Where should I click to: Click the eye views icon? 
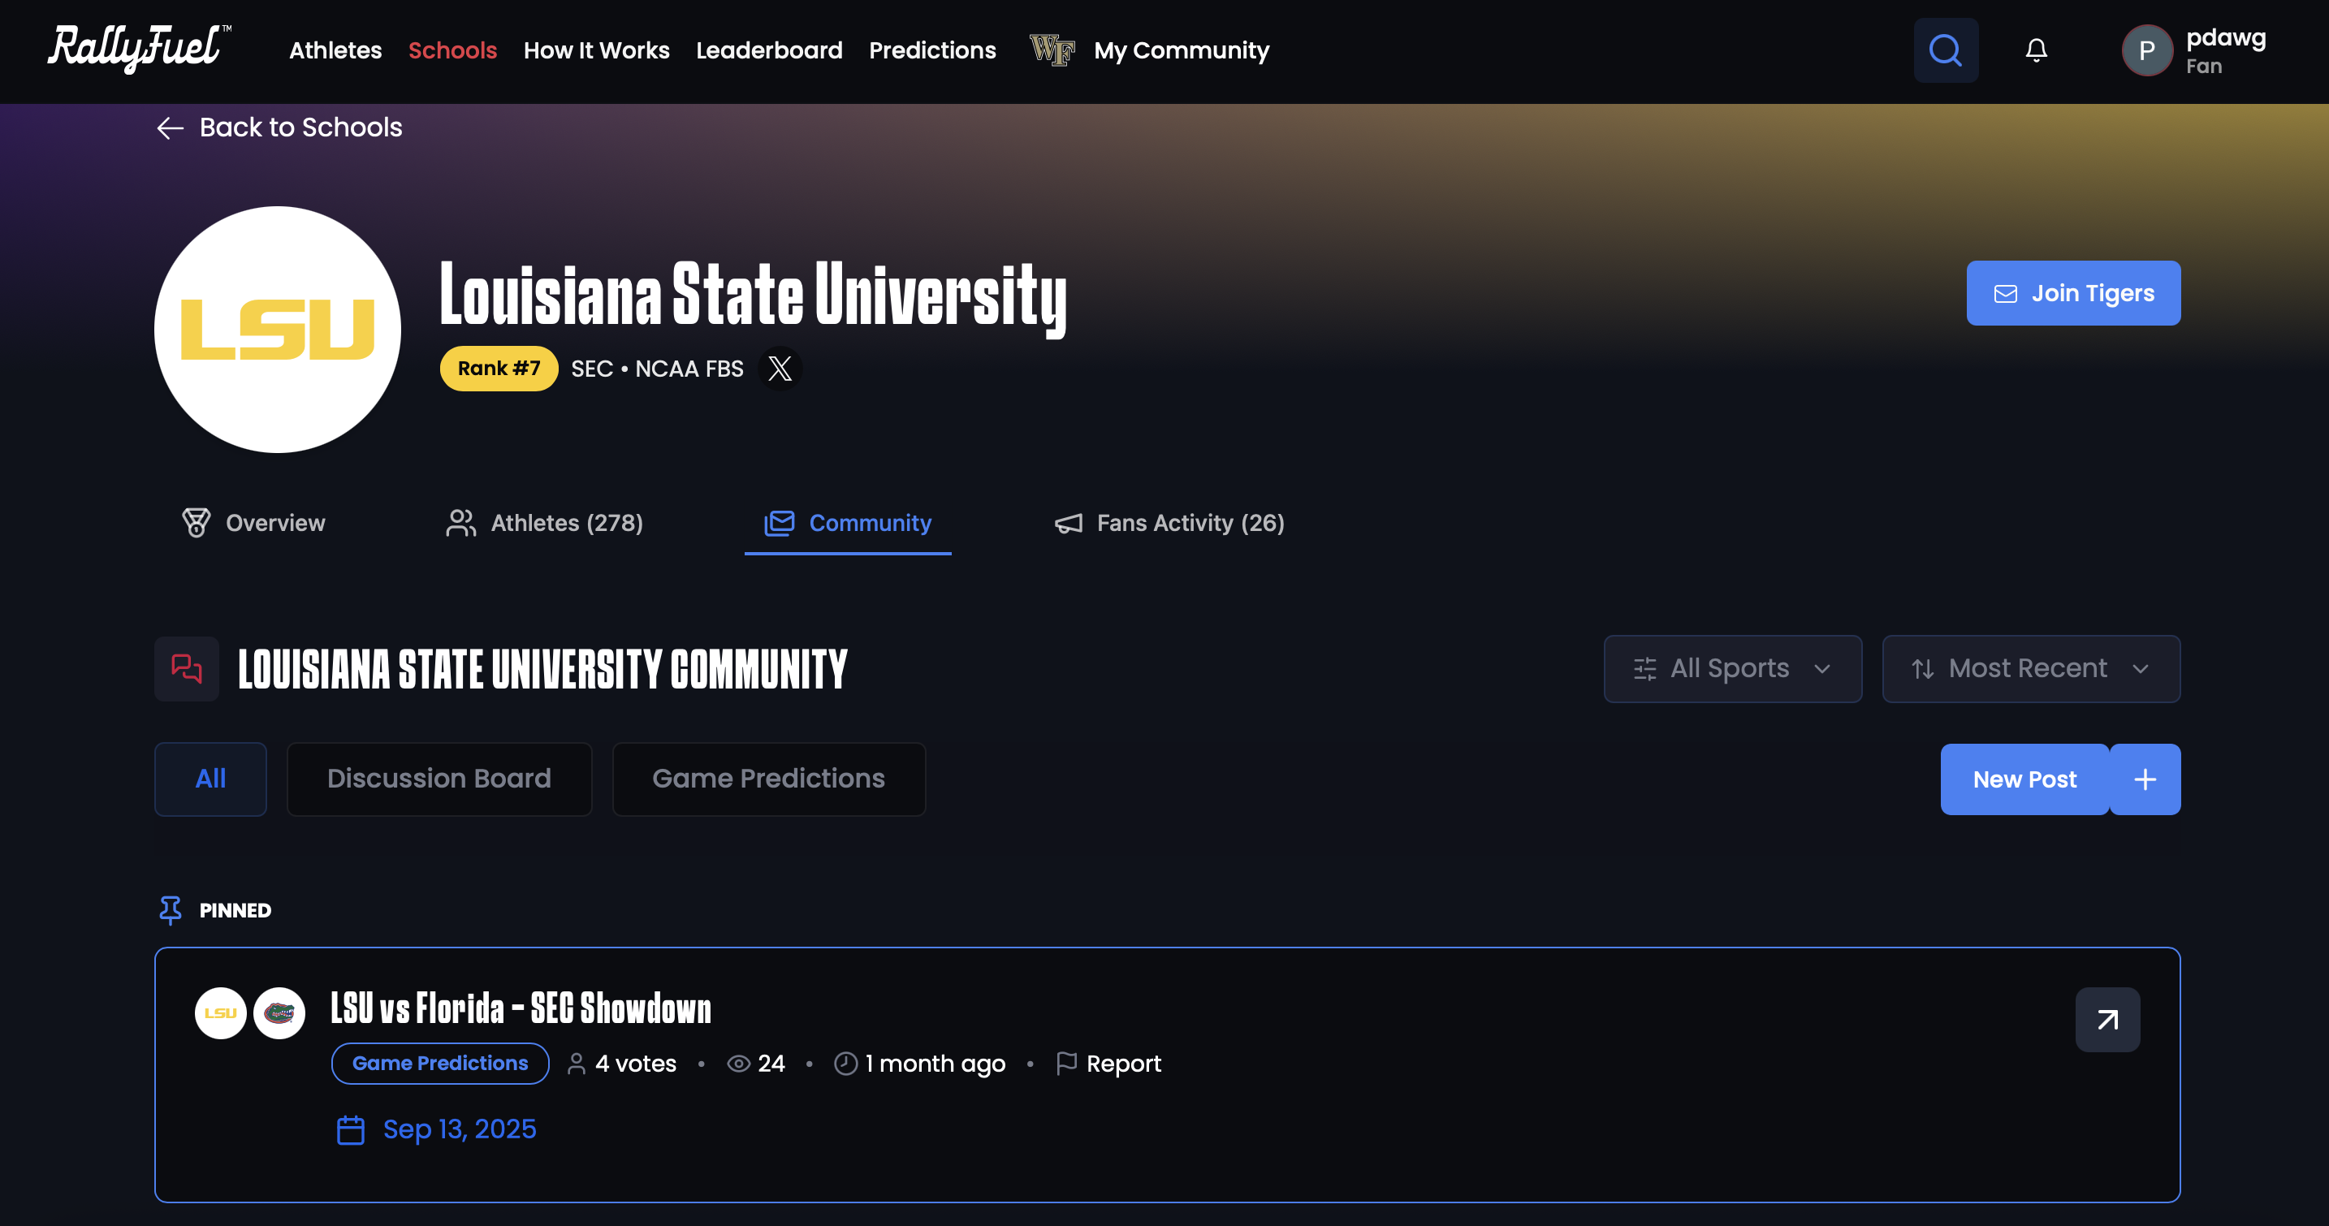[x=739, y=1064]
